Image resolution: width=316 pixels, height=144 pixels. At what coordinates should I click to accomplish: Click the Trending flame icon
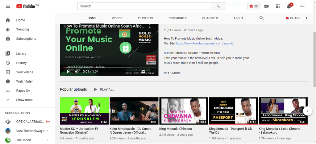8,29
